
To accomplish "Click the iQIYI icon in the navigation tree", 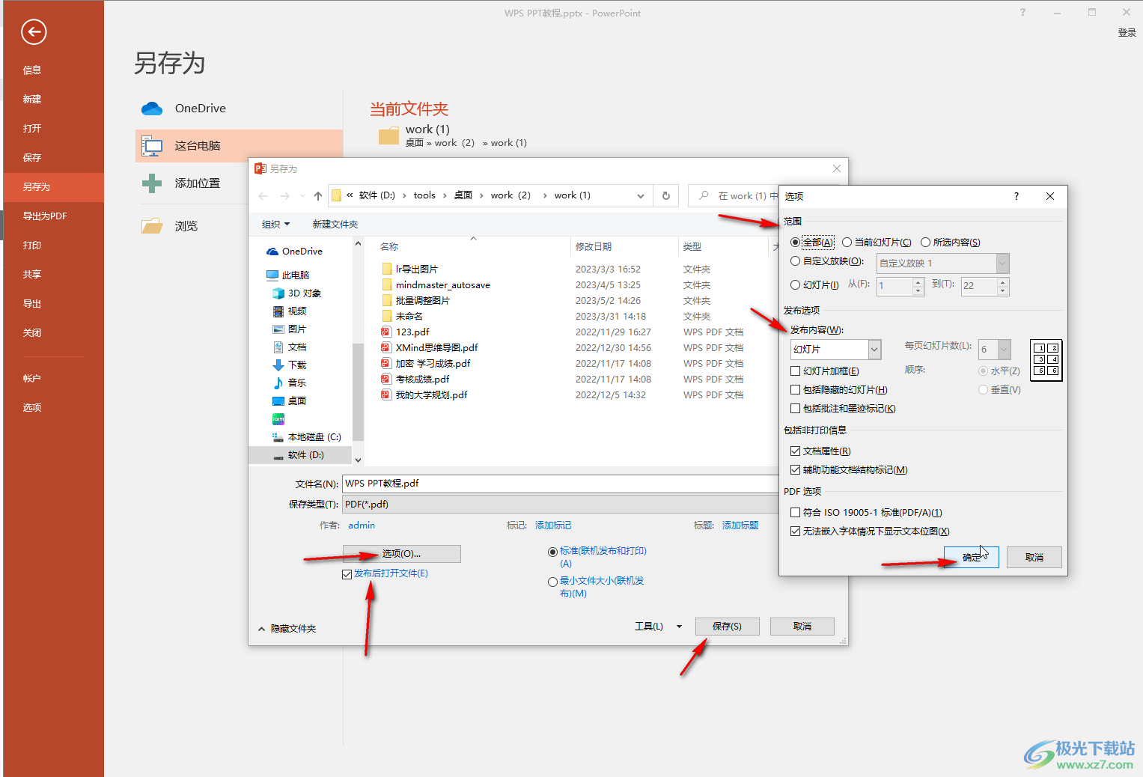I will [x=278, y=419].
